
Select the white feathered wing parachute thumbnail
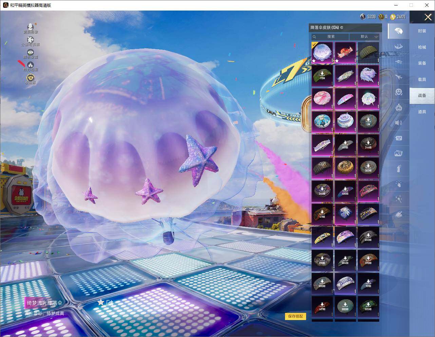click(368, 75)
